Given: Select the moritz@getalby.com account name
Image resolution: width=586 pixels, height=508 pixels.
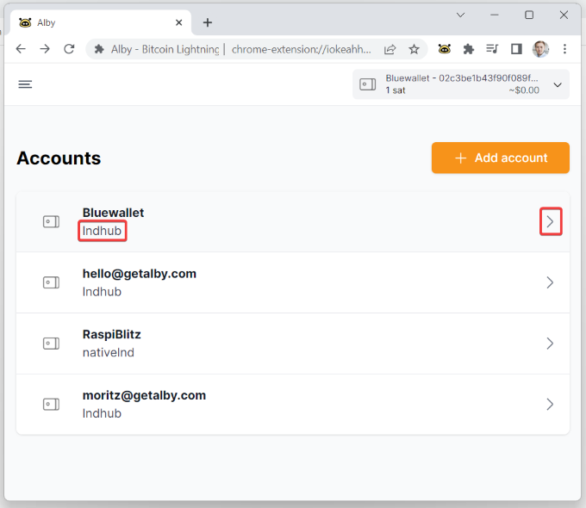Looking at the screenshot, I should click(144, 395).
